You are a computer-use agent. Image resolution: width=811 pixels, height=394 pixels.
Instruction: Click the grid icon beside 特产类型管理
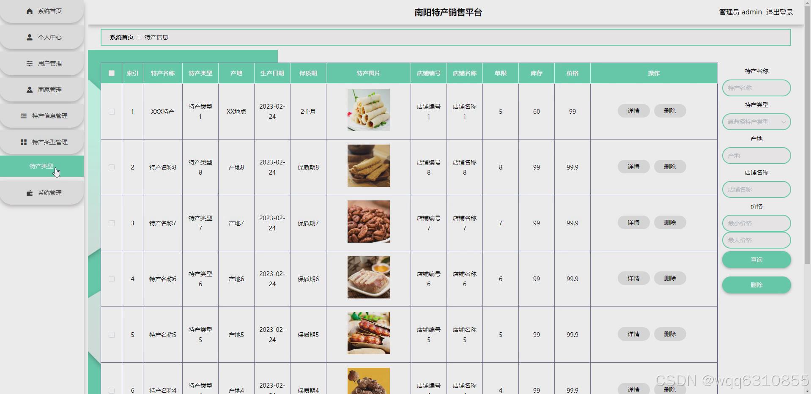click(24, 142)
